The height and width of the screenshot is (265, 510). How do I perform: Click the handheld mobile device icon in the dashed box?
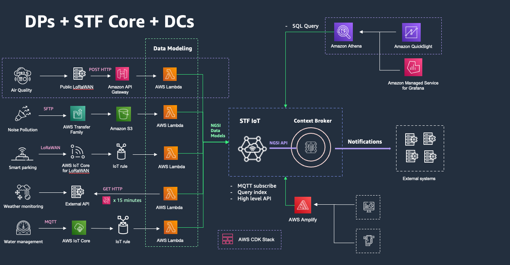[x=368, y=241]
